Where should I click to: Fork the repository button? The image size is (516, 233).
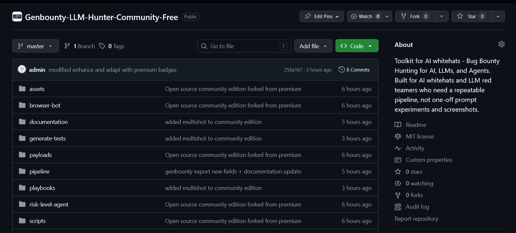click(415, 16)
